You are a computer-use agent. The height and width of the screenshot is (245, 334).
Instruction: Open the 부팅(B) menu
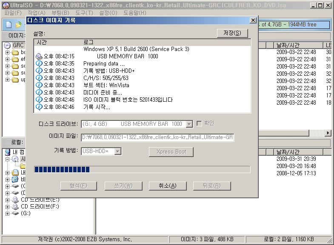pos(60,13)
